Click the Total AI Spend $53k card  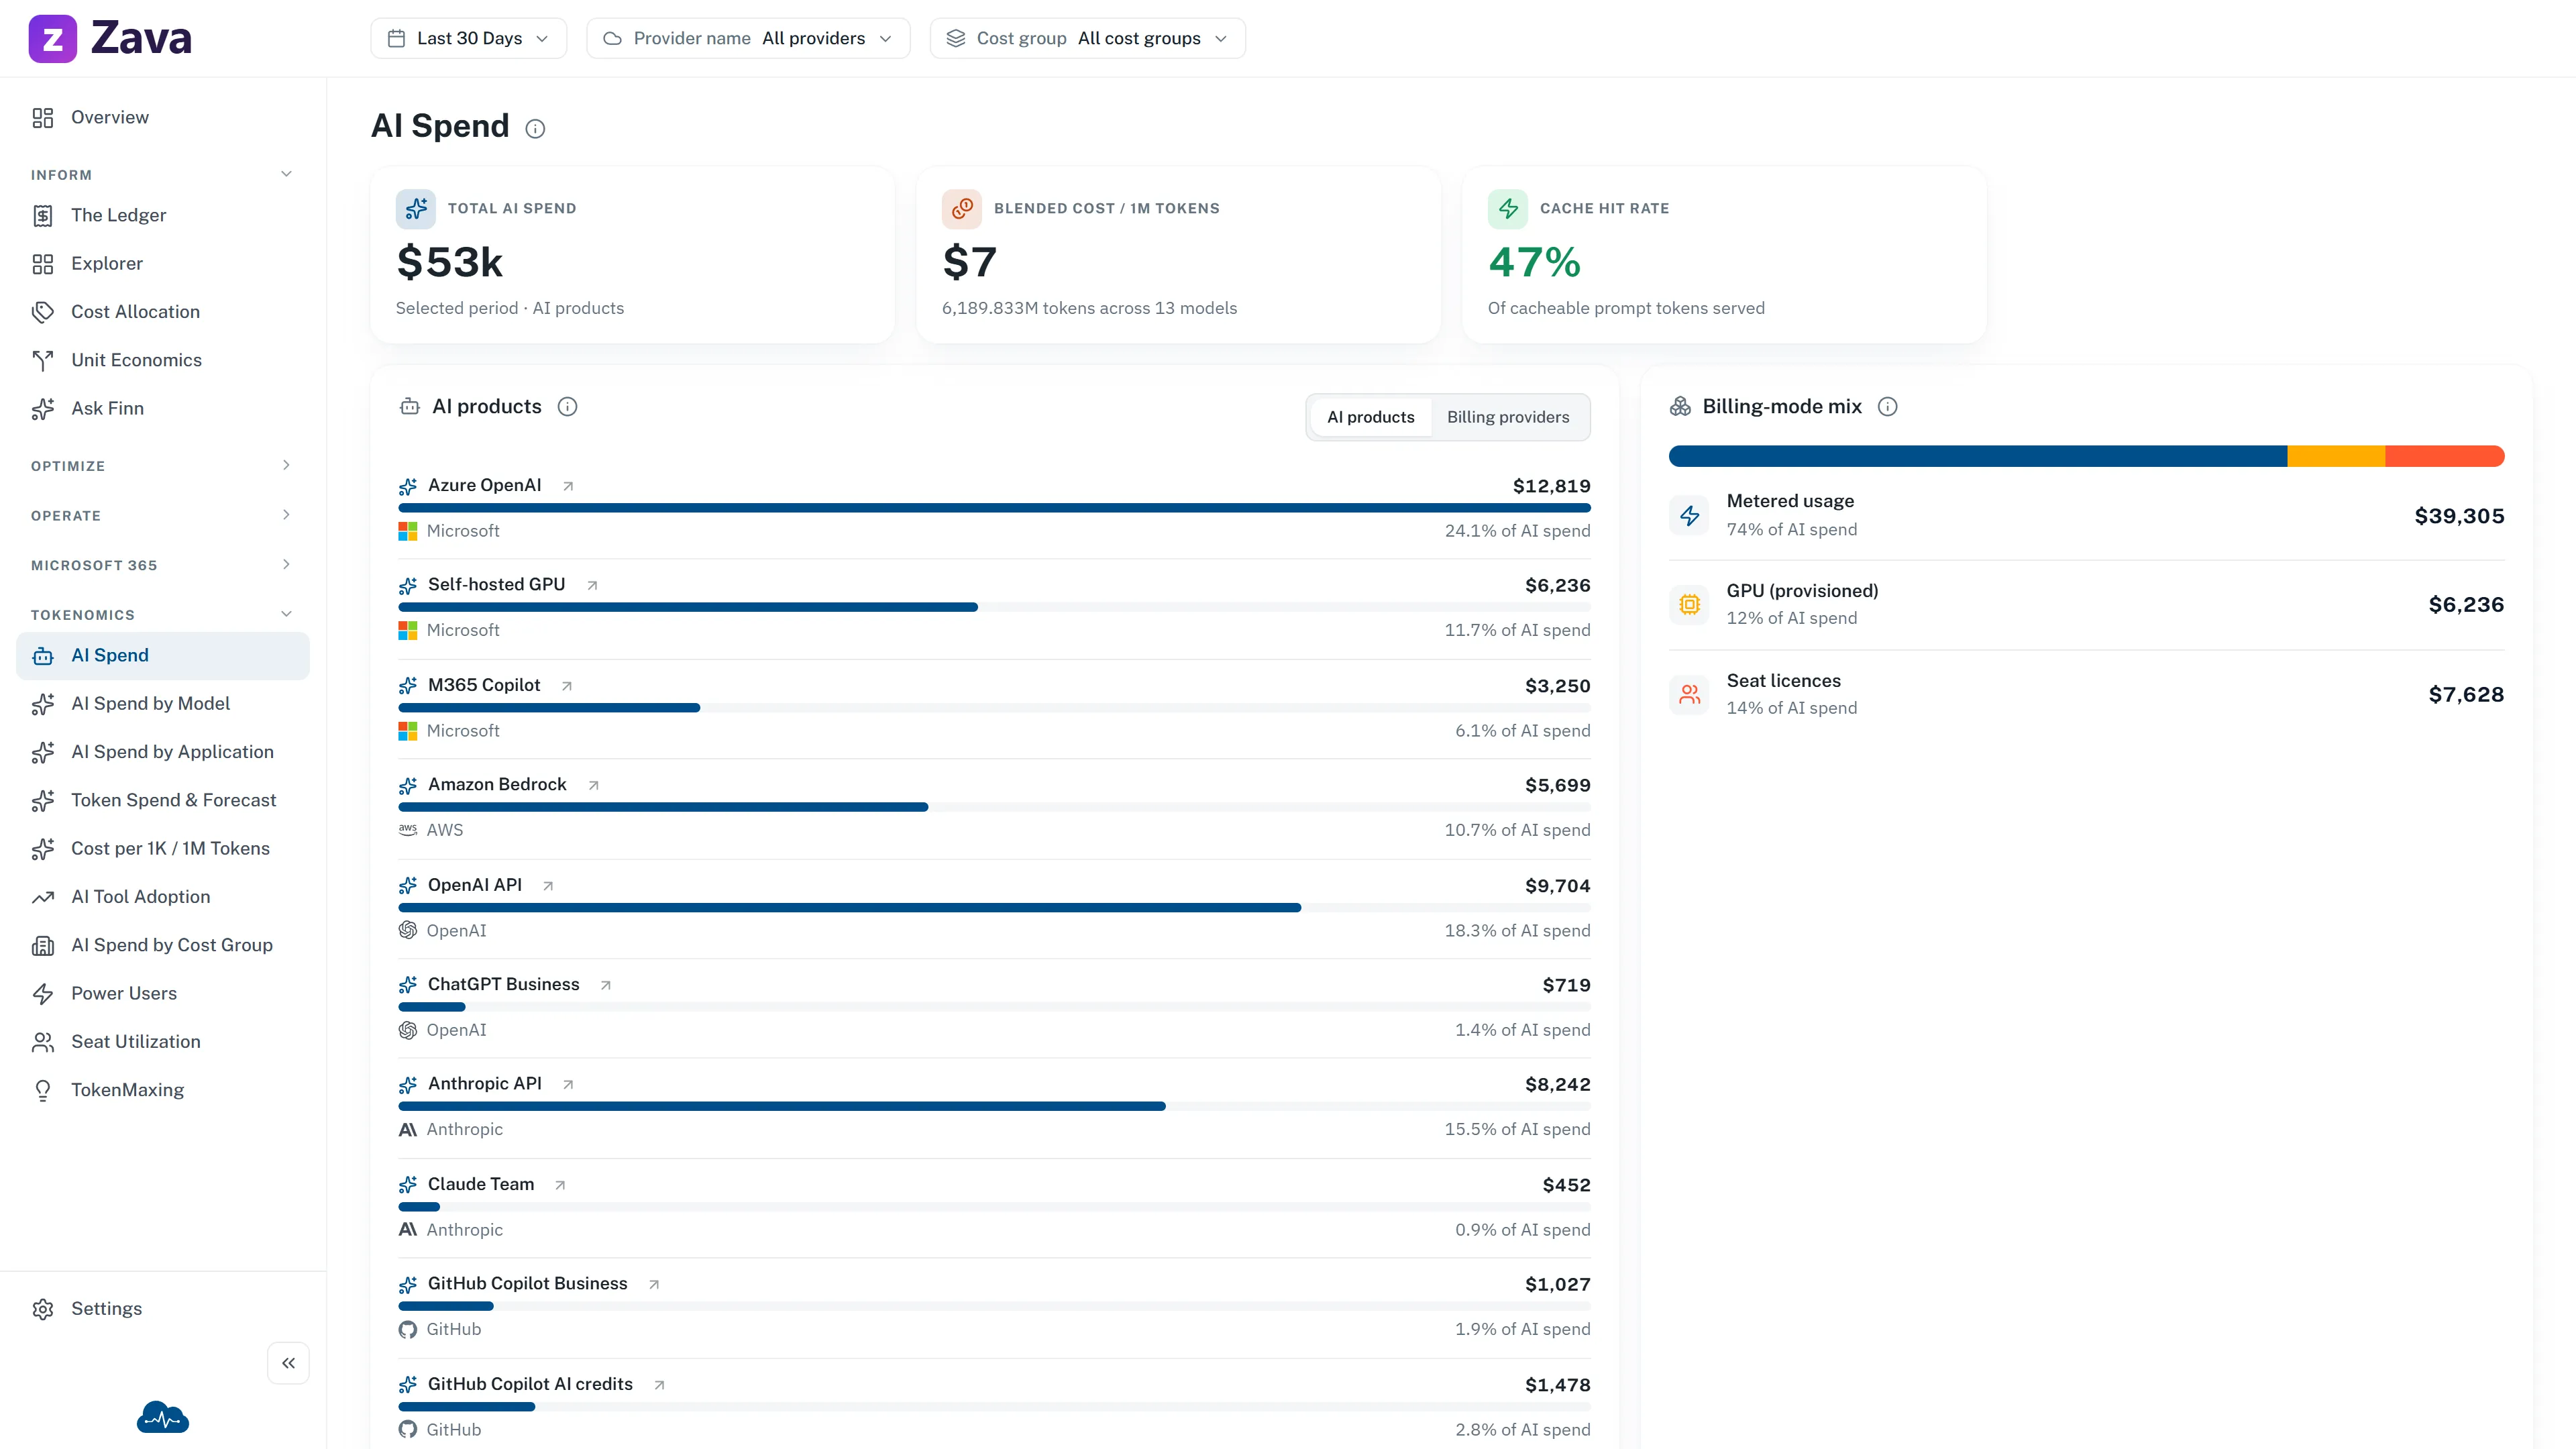click(632, 255)
